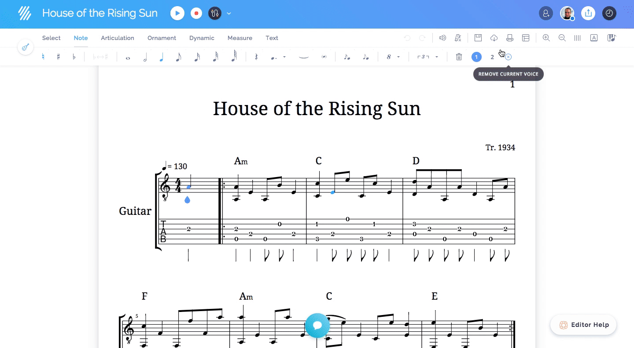Open the piano keyboard note input icon

(x=611, y=38)
